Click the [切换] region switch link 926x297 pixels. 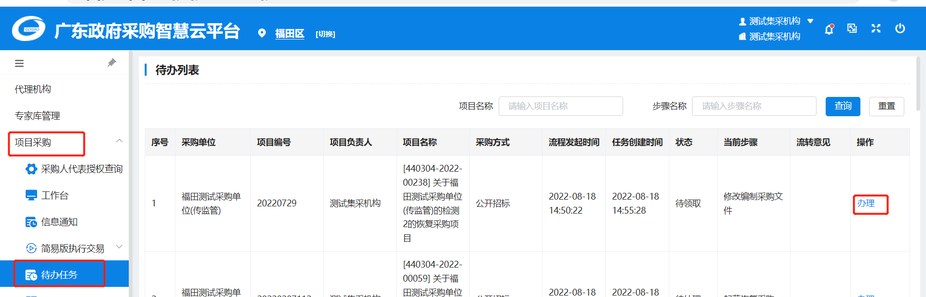pos(325,34)
